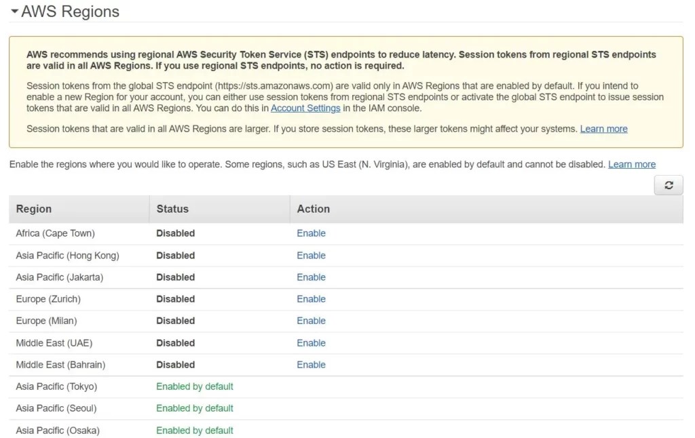Enable the Asia Pacific (Jakarta) region
Viewport: 695px width, 438px height.
coord(311,277)
